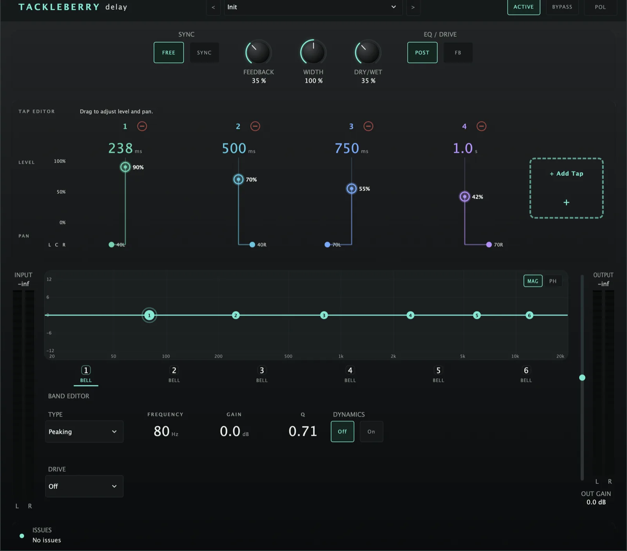This screenshot has height=551, width=627.
Task: Click tap 2 pan dot at 40R
Action: tap(252, 245)
